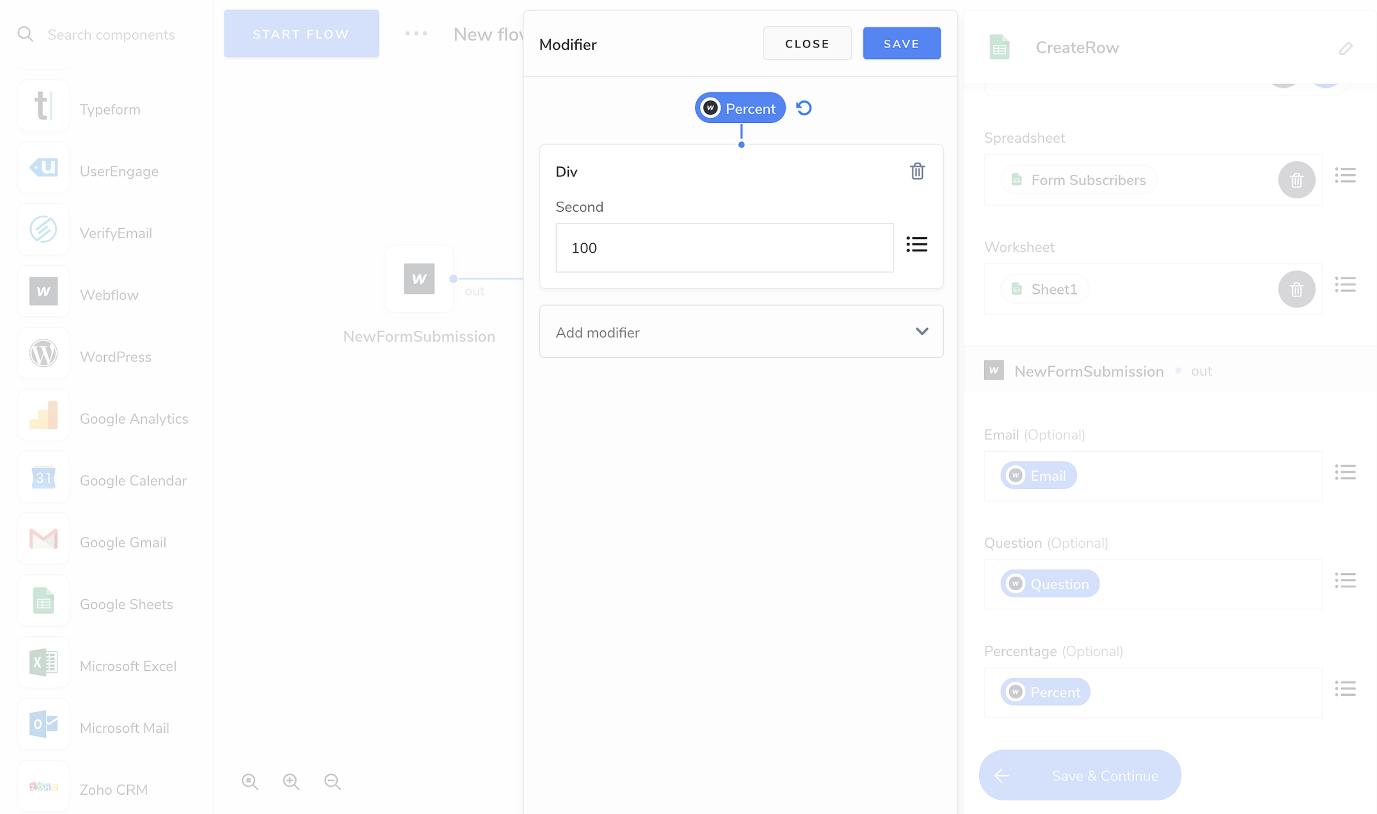Click the CLOSE button in Modifier panel

807,44
